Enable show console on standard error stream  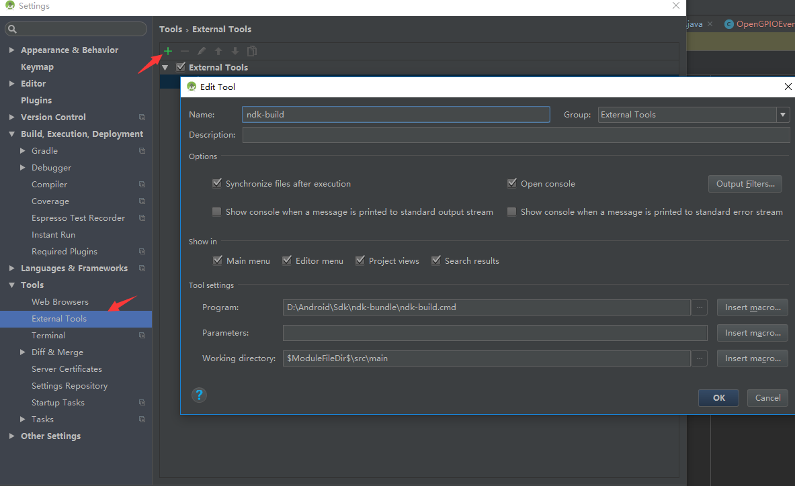tap(512, 211)
